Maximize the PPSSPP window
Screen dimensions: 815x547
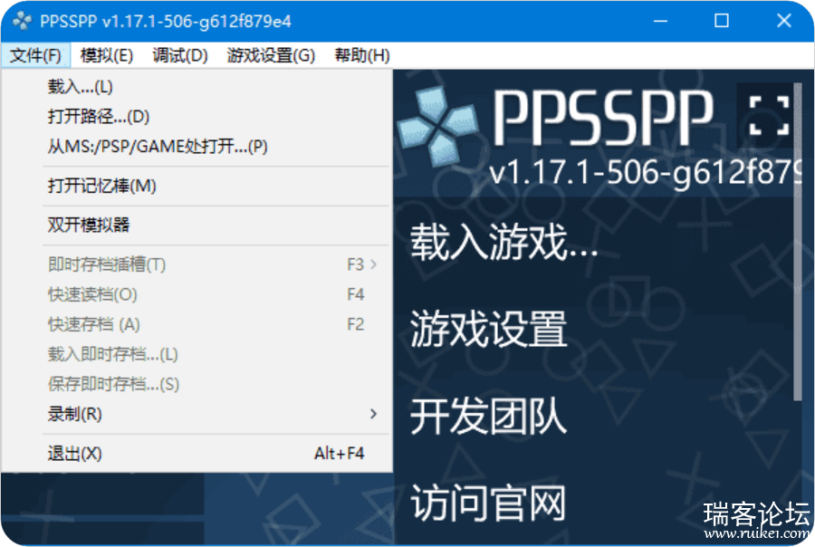pos(722,22)
